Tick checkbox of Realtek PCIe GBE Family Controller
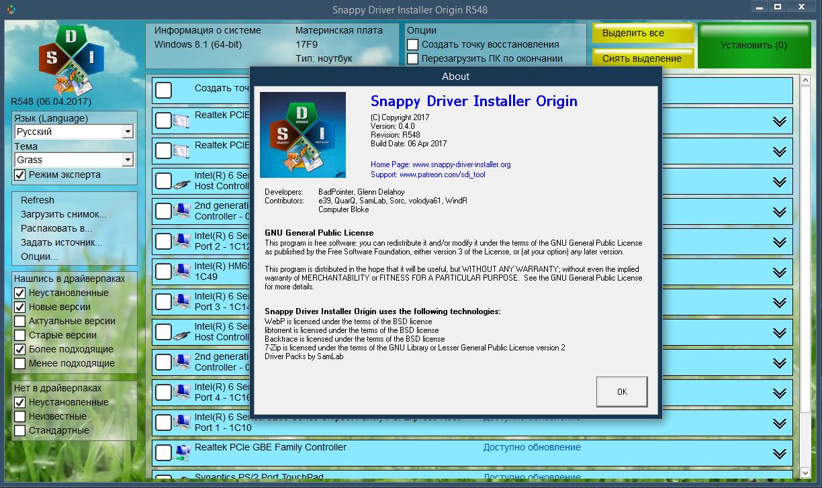The image size is (822, 488). pyautogui.click(x=163, y=453)
